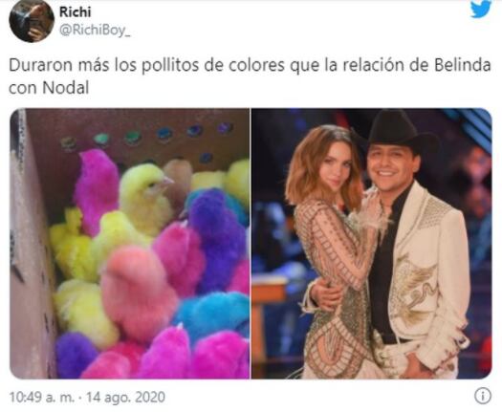502x412 pixels.
Task: Click the purple chick in the photo
Action: pyautogui.click(x=217, y=238)
